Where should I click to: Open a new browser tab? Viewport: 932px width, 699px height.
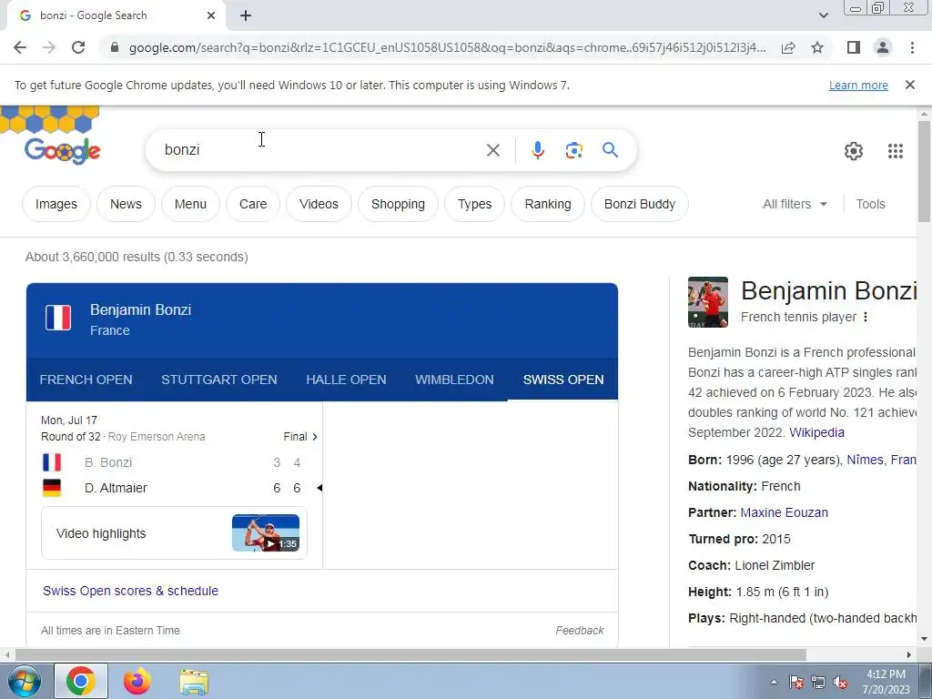click(x=246, y=15)
